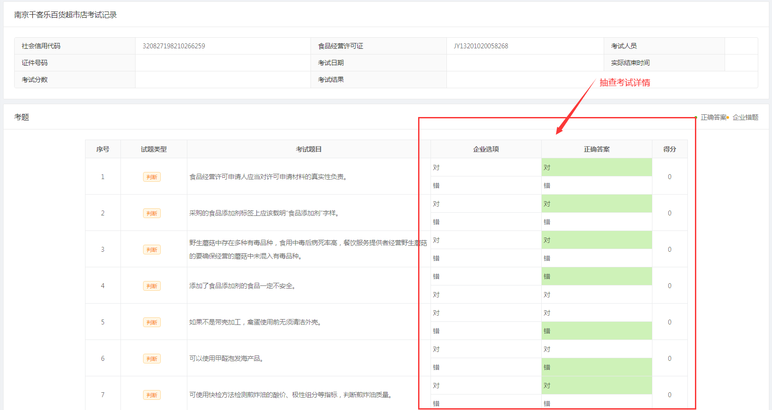Click the 判断 tag for question 7

click(x=151, y=395)
